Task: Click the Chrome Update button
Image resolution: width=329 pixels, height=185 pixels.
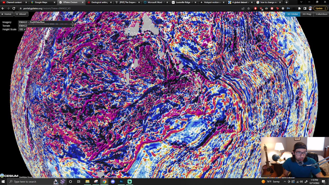Action: tap(321, 8)
